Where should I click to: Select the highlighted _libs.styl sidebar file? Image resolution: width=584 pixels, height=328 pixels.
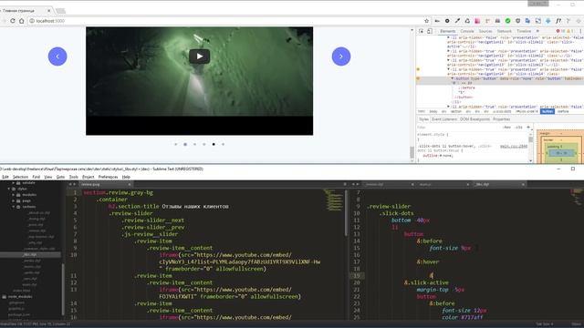(x=30, y=255)
